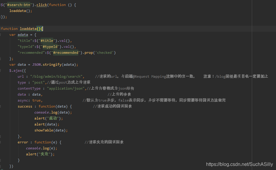Click the //请求成功的回调函数 comment
The height and width of the screenshot is (170, 276).
[113, 106]
